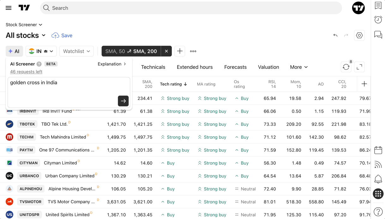This screenshot has width=385, height=219.
Task: Click the IRBINVIT ticker symbol
Action: [28, 111]
